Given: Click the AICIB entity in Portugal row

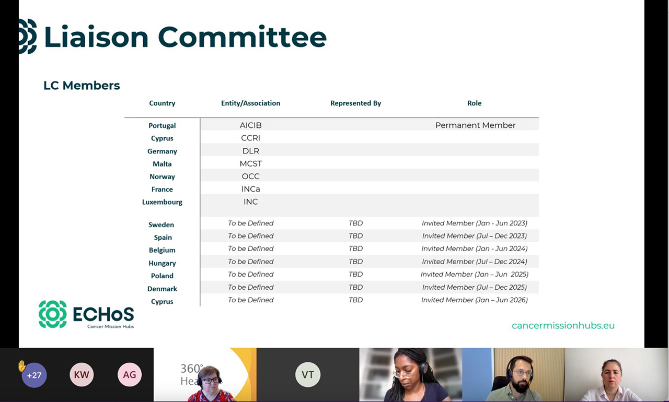Looking at the screenshot, I should point(250,125).
